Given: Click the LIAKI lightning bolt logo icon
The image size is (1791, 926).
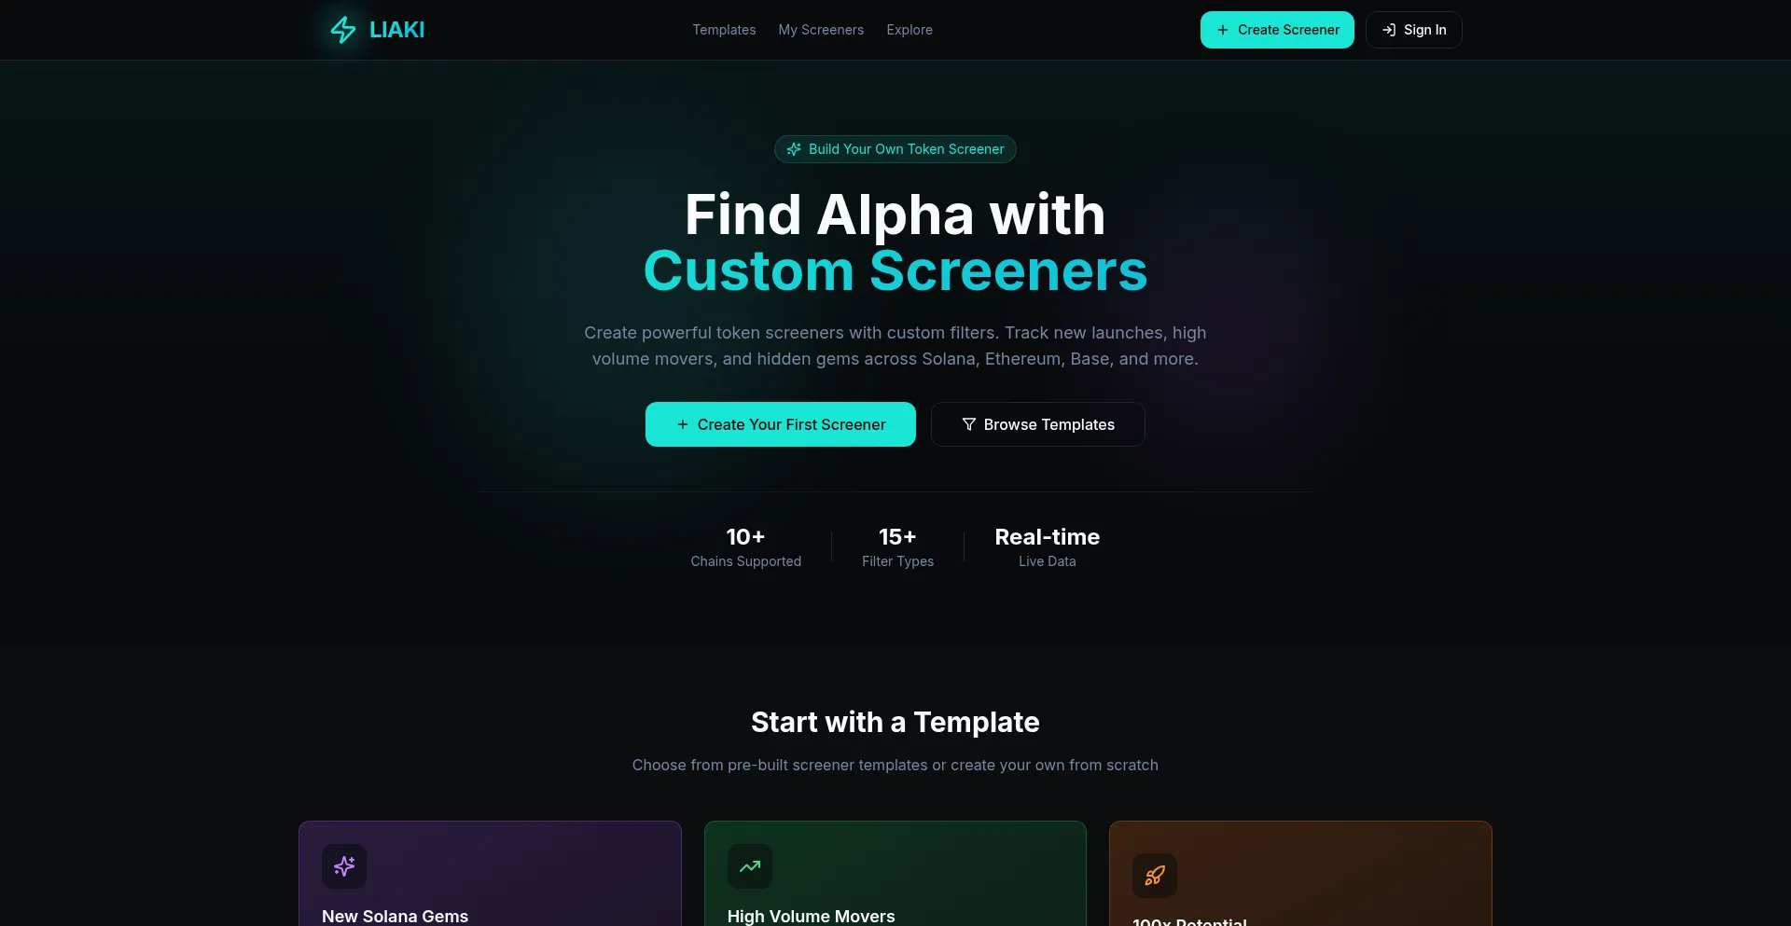Looking at the screenshot, I should (x=343, y=30).
